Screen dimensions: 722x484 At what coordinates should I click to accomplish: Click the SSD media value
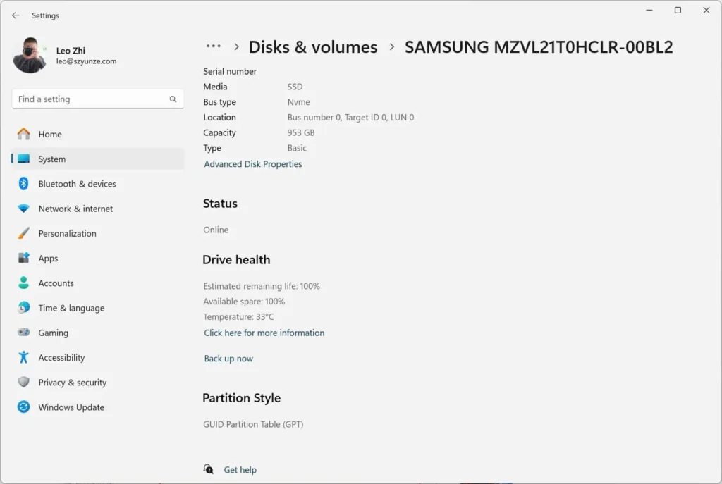click(295, 87)
